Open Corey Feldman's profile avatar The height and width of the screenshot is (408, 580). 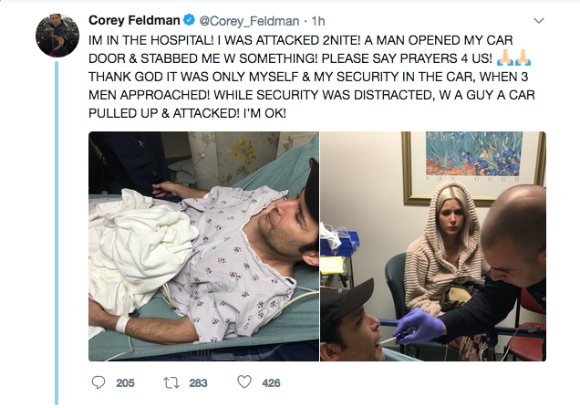click(56, 36)
